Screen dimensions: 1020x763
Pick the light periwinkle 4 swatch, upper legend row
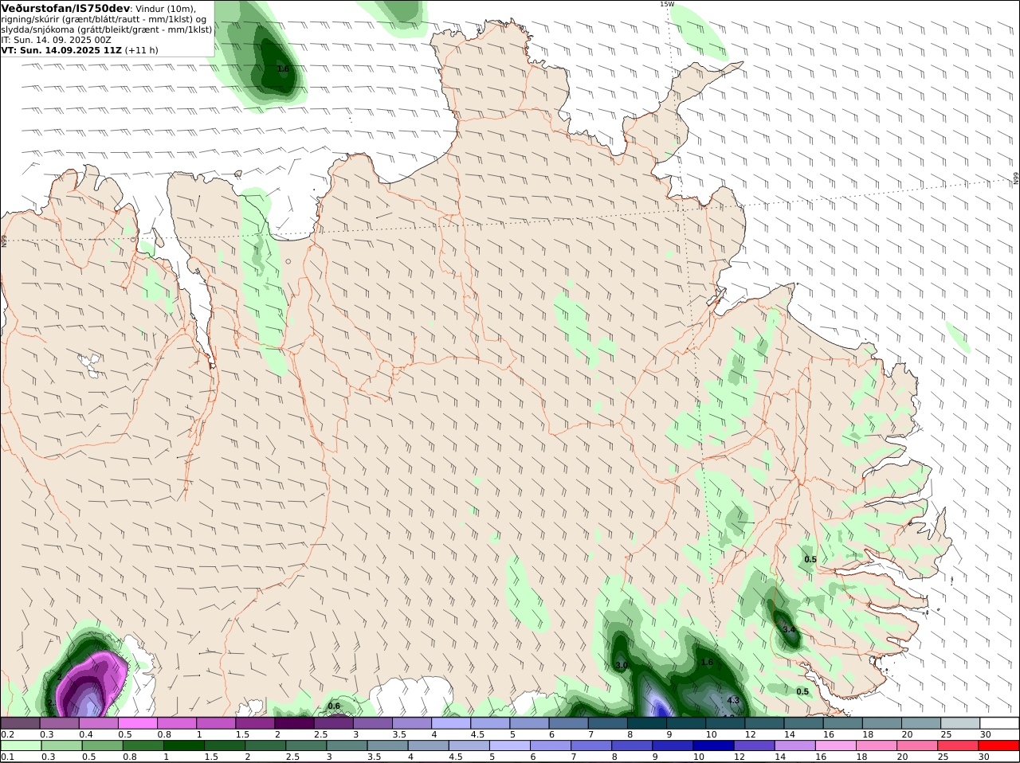click(x=451, y=723)
